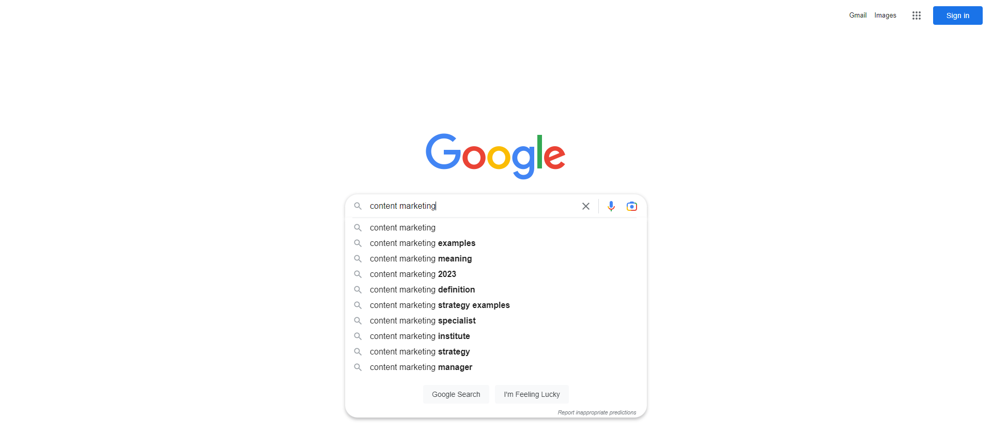Click the Sign in button

(x=958, y=16)
